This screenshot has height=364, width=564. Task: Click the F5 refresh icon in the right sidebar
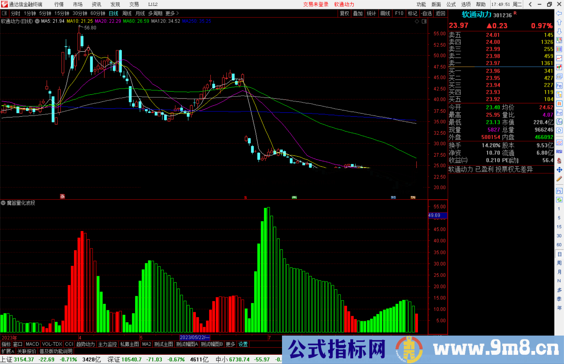(559, 191)
